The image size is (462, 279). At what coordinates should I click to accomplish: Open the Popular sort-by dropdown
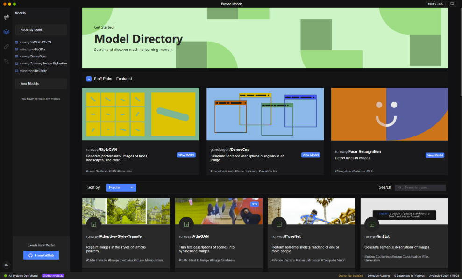point(121,187)
